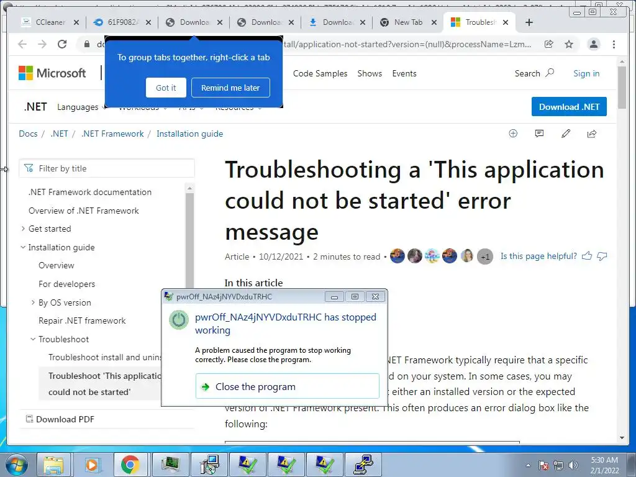This screenshot has height=477, width=636.
Task: Click the Action Center flag tray icon
Action: [x=543, y=465]
